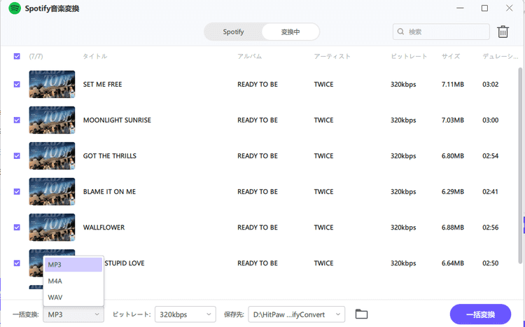Open the 320kbps bitrate dropdown
Image resolution: width=525 pixels, height=327 pixels.
[x=185, y=314]
